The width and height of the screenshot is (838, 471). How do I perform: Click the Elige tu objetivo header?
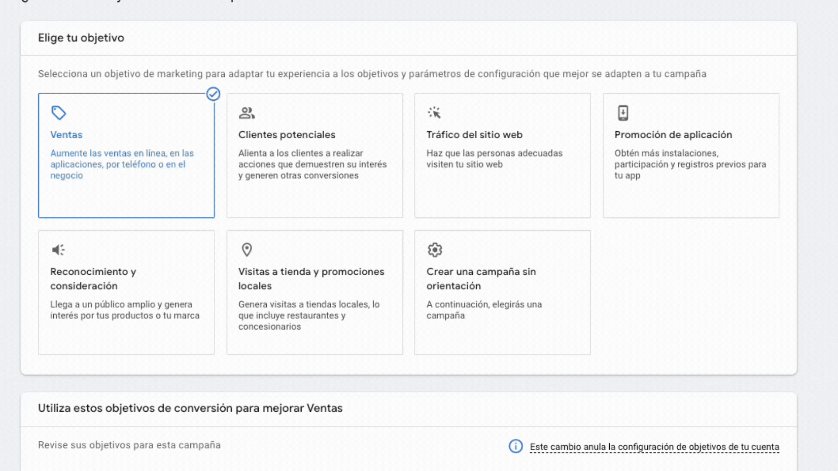[x=81, y=38]
